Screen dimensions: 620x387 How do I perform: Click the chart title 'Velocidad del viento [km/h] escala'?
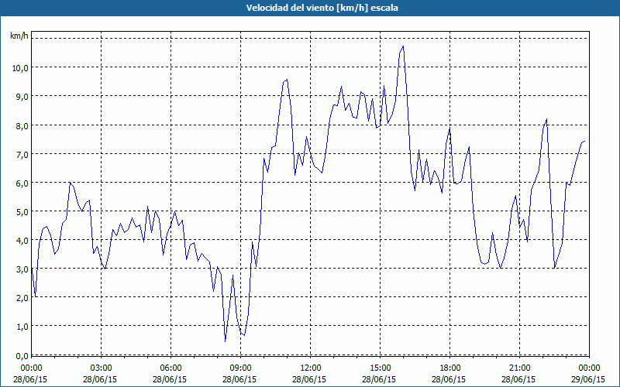(x=322, y=8)
